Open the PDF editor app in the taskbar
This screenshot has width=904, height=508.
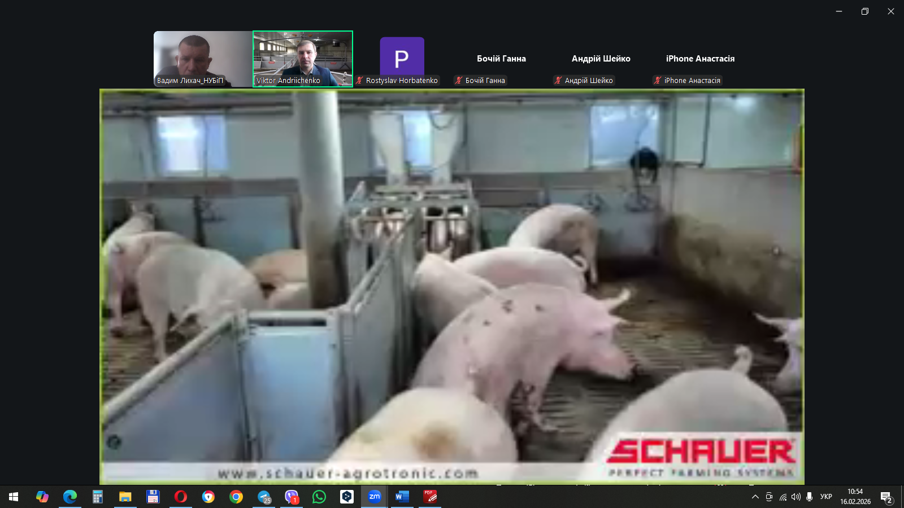click(x=430, y=497)
